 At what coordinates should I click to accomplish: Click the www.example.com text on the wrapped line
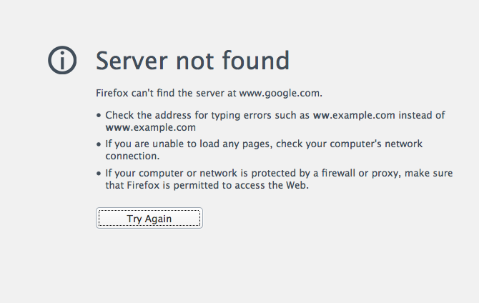150,128
